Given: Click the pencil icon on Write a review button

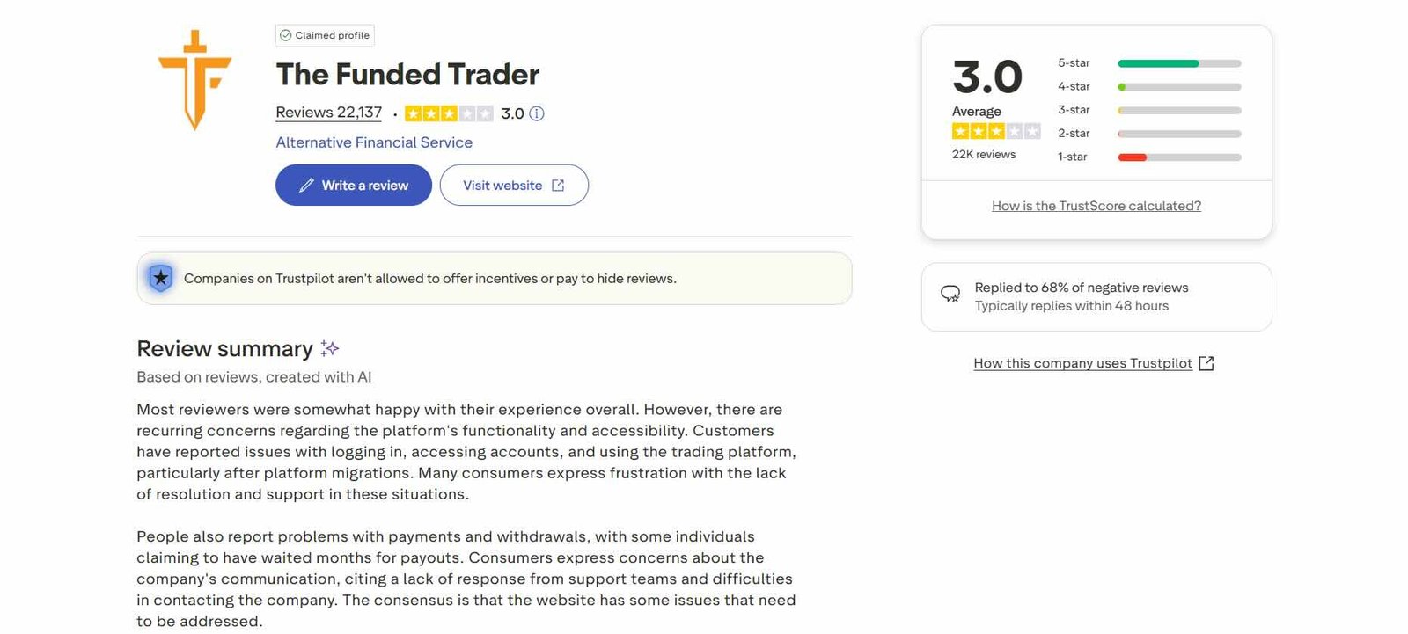Looking at the screenshot, I should point(306,185).
